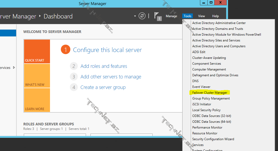Open the View menu
Screen dimensions: 278x151
[x=202, y=16]
